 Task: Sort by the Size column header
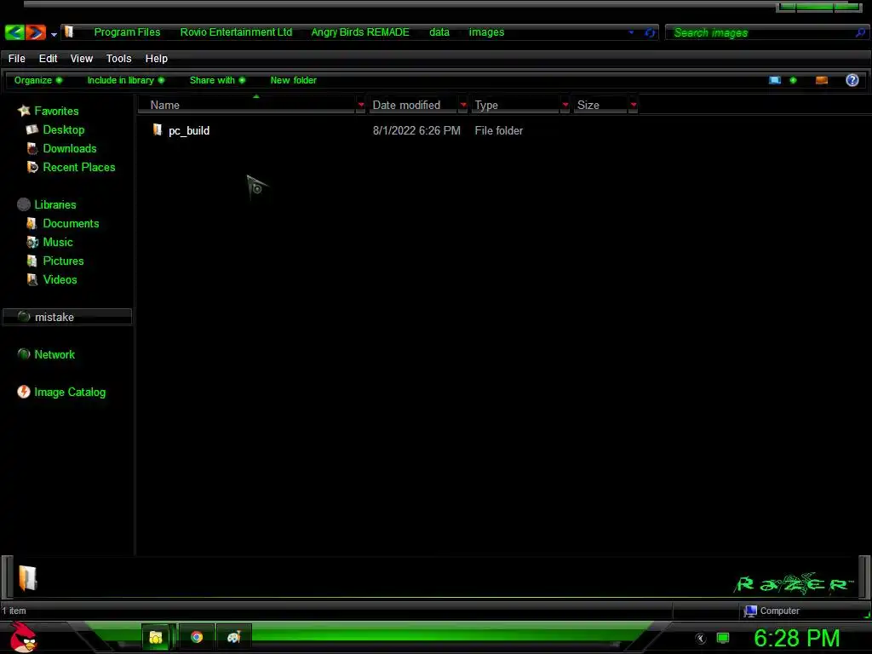point(600,105)
